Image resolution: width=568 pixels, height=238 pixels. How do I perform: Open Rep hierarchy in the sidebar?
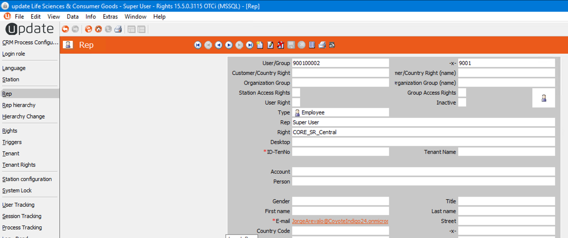pos(19,105)
